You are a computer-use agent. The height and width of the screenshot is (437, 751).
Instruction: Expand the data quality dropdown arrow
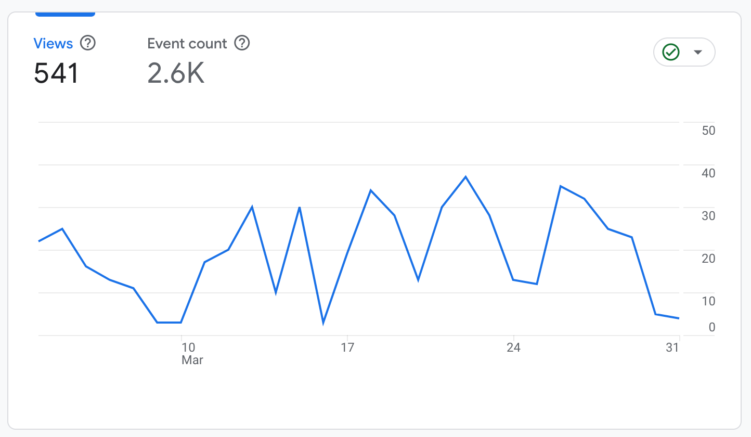(698, 52)
